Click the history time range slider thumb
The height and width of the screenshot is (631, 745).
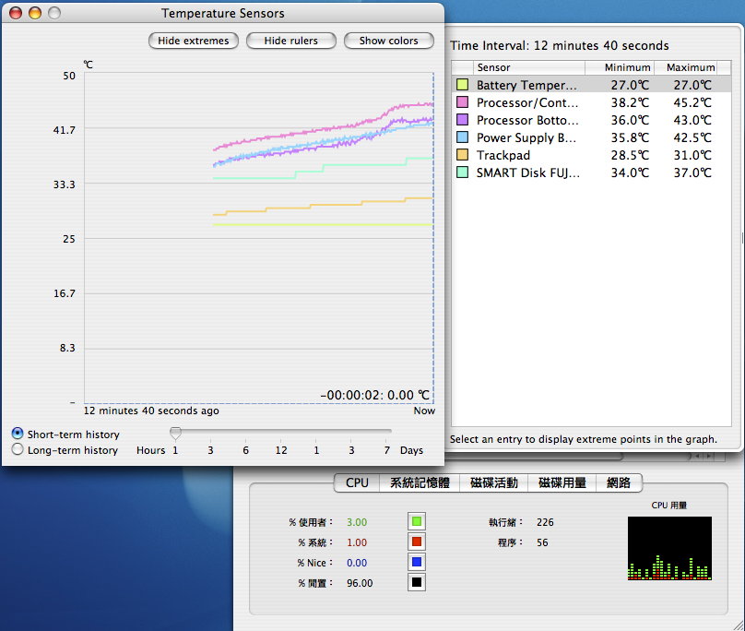(x=175, y=433)
